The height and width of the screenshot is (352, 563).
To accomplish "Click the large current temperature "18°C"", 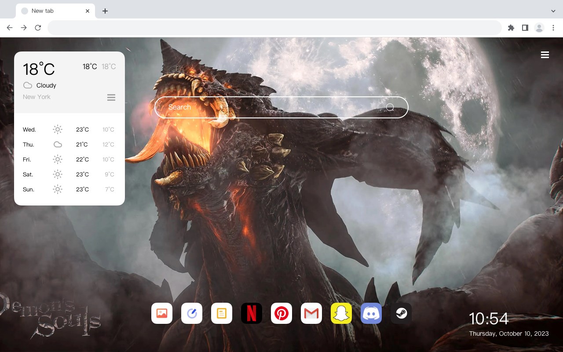I will coord(39,69).
